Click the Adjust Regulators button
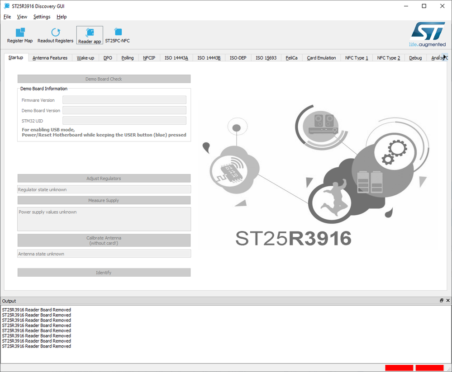 point(104,178)
